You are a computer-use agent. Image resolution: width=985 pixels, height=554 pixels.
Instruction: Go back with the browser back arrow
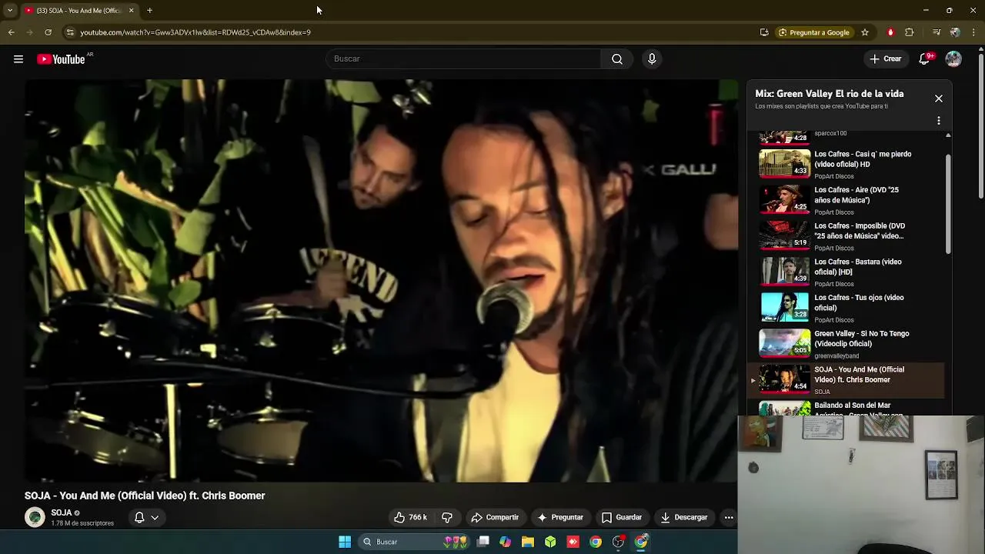point(12,32)
